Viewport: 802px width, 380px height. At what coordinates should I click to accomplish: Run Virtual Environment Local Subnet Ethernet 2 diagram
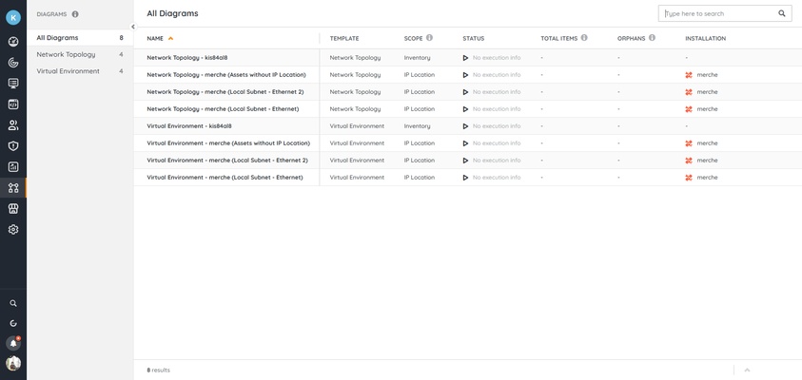465,161
